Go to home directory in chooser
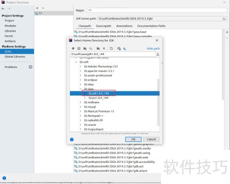This screenshot has width=230, height=184. 73,49
